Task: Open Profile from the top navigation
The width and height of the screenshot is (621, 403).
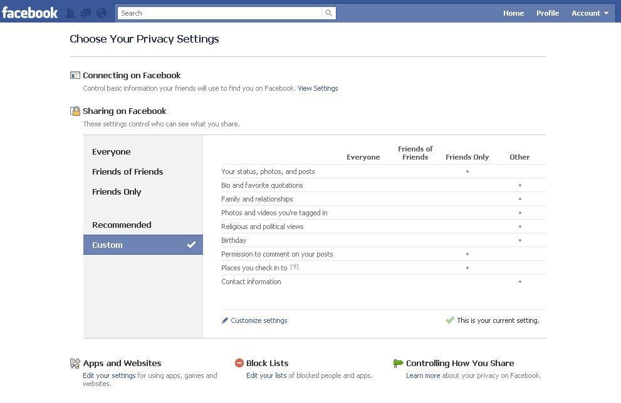Action: (547, 13)
